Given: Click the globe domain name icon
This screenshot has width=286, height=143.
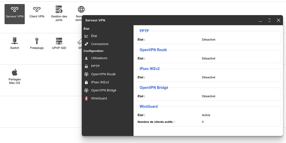Looking at the screenshot, I should tap(81, 9).
